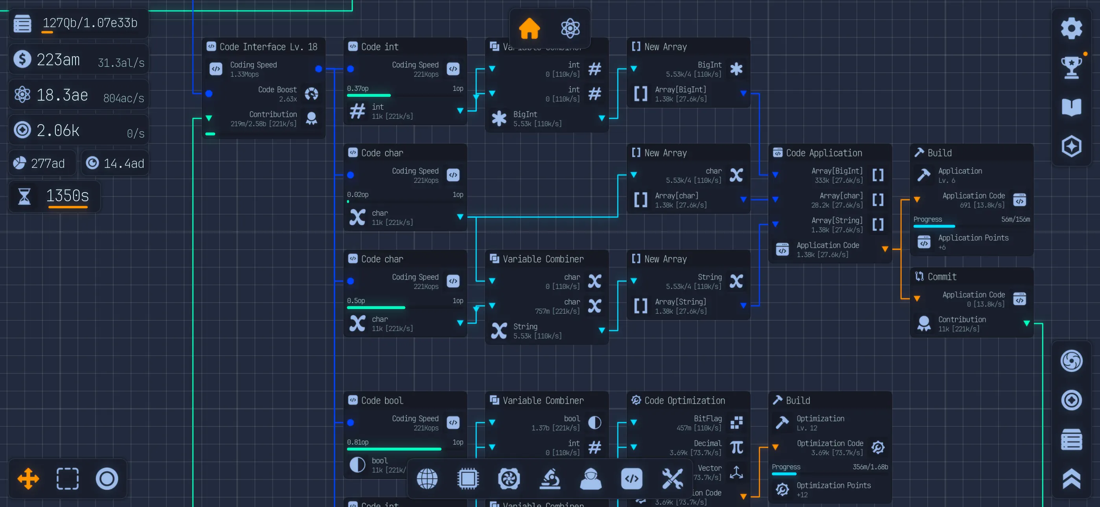Open the trophy achievements panel
This screenshot has width=1100, height=507.
click(1071, 66)
